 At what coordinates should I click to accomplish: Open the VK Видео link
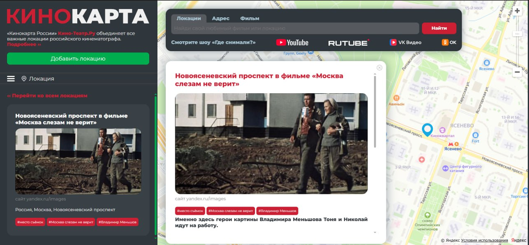(405, 42)
